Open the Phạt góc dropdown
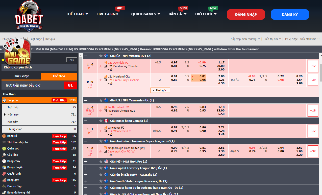The image size is (322, 195). [160, 90]
